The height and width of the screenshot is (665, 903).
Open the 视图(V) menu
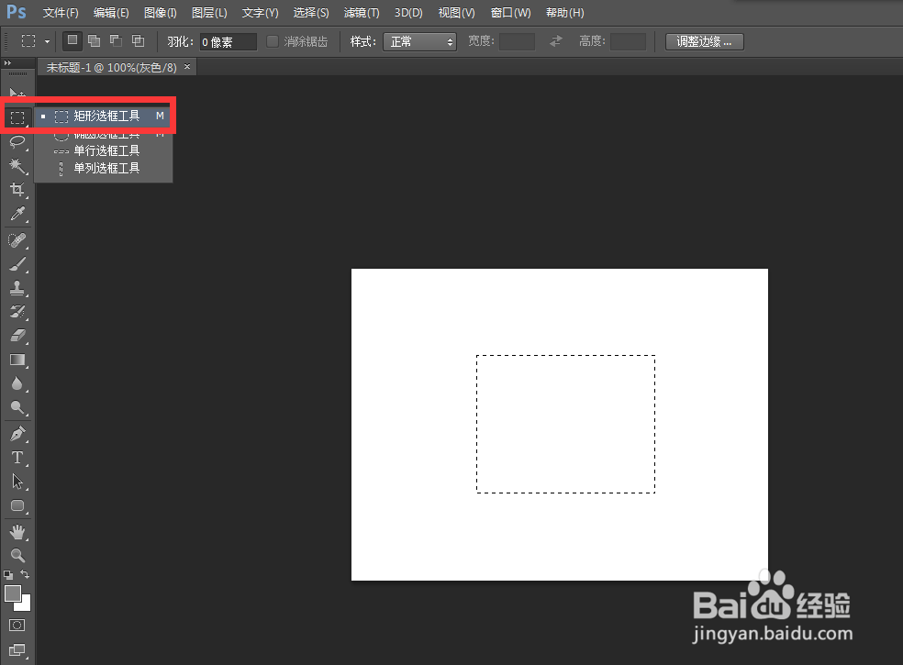pyautogui.click(x=456, y=13)
